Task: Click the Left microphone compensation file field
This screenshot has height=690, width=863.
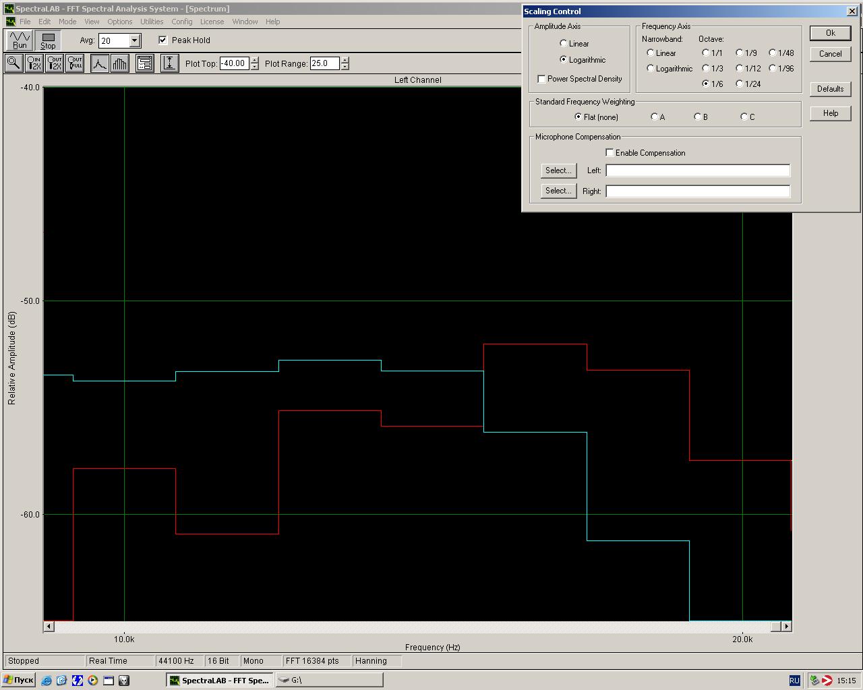Action: 697,170
